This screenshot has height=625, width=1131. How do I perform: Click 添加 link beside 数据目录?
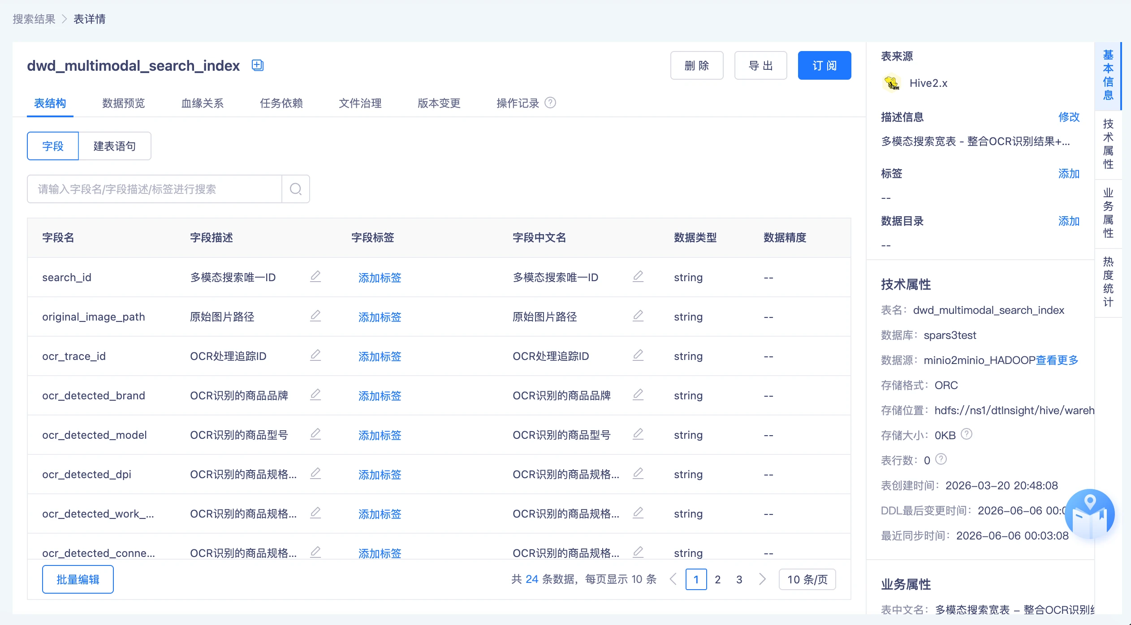(1069, 221)
